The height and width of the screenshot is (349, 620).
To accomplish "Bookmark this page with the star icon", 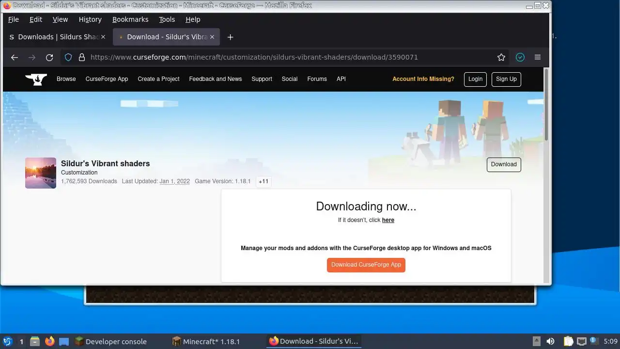I will click(501, 57).
